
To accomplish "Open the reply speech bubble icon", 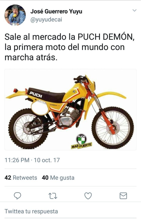I will click(18, 196).
